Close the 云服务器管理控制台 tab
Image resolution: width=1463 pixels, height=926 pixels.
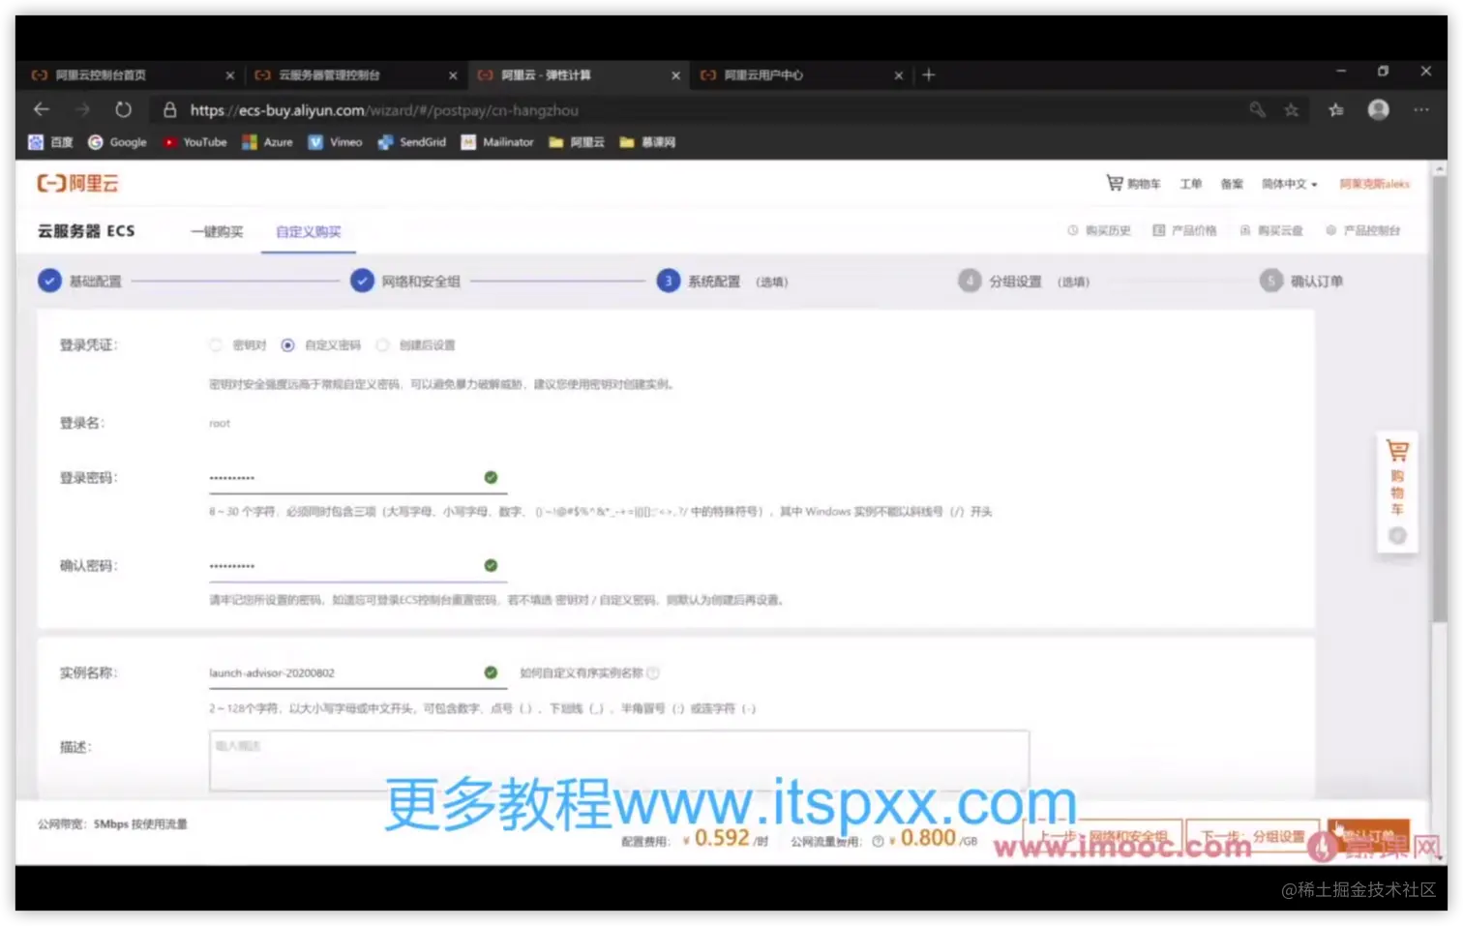point(453,75)
